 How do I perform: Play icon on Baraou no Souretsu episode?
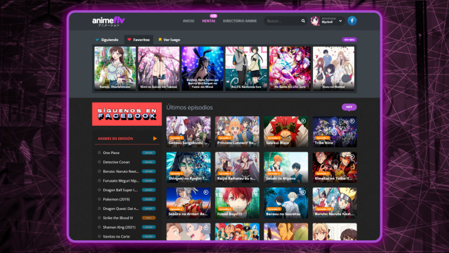303,192
